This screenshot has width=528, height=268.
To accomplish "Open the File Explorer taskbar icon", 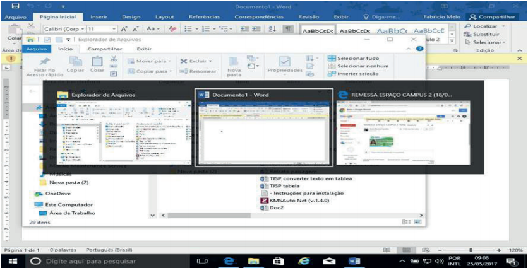I will point(253,261).
